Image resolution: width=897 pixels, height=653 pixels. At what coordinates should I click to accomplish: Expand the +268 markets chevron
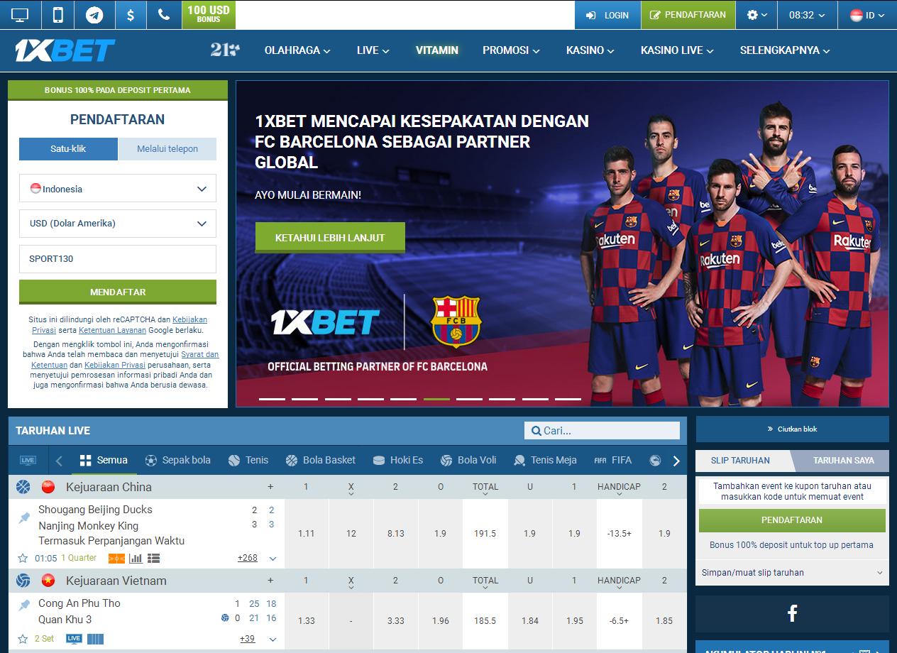(273, 559)
